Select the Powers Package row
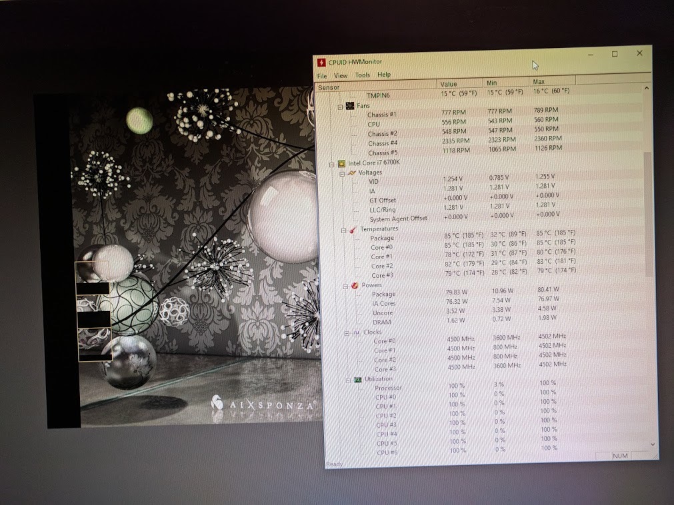 [x=483, y=292]
